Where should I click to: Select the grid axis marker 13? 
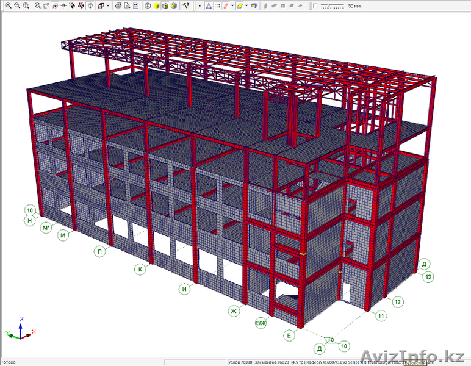[429, 277]
